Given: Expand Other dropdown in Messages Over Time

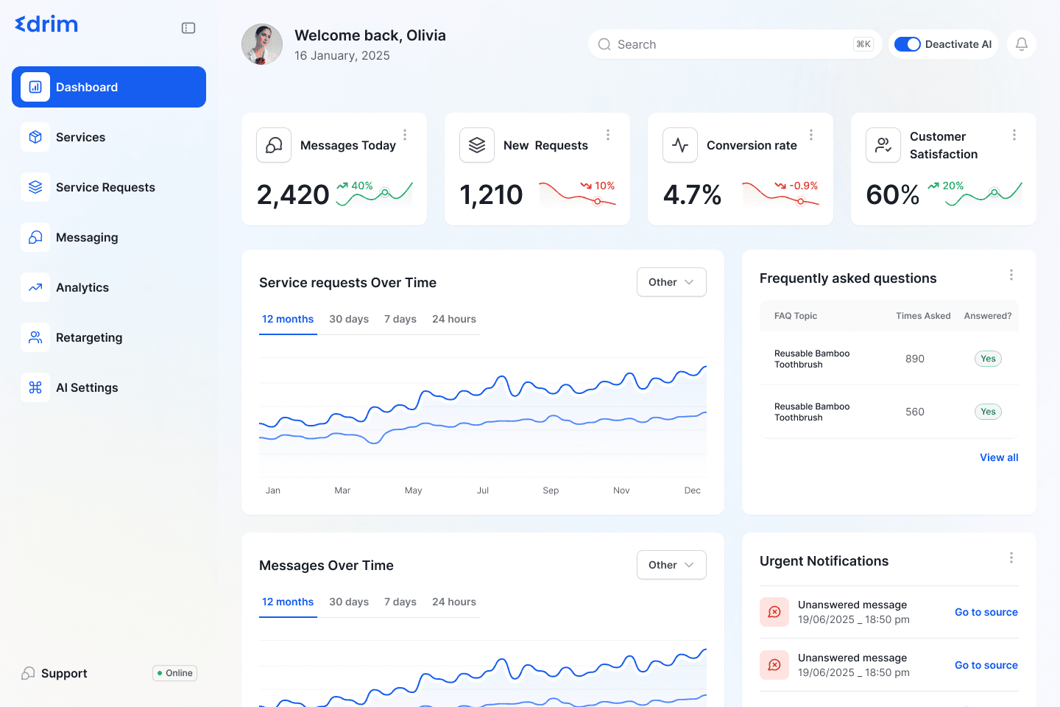Looking at the screenshot, I should tap(671, 565).
